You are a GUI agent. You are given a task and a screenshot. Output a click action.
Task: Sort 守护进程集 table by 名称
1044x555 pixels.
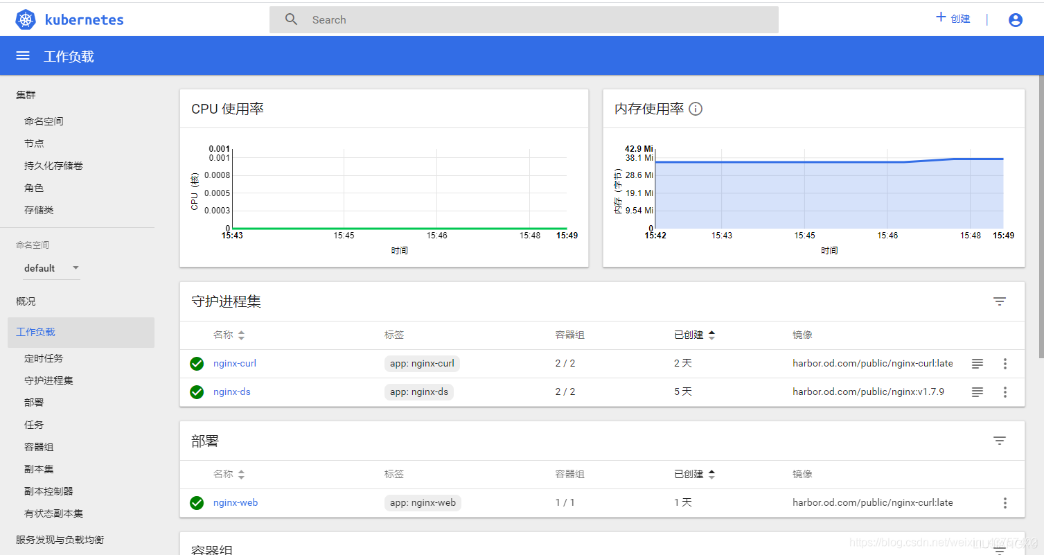229,335
